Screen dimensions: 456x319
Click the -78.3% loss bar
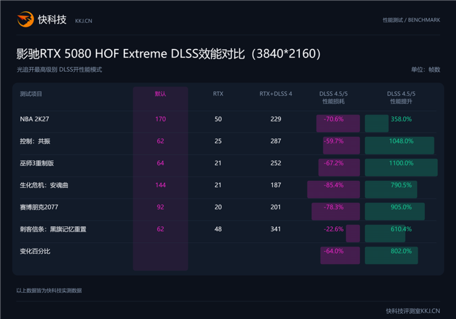[336, 212]
